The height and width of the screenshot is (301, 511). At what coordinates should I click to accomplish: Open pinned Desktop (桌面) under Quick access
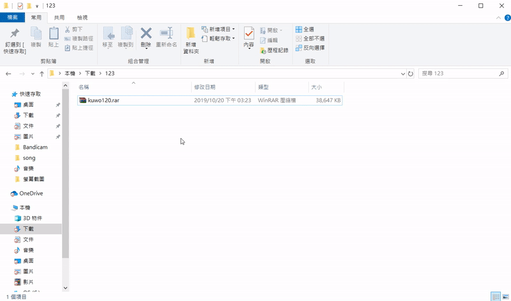[28, 105]
